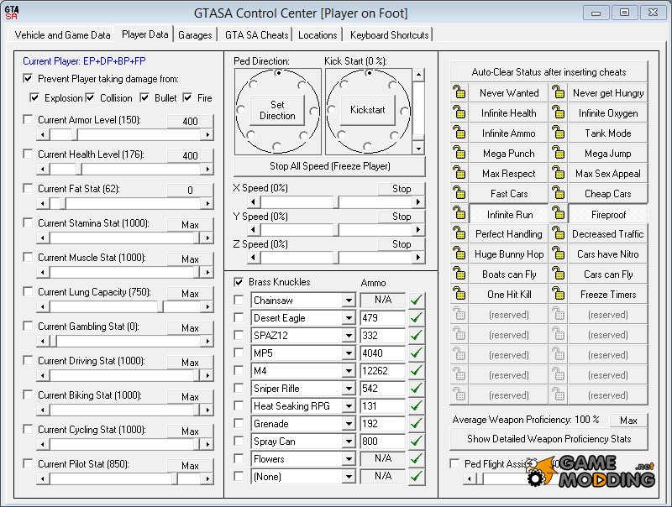The image size is (672, 507).
Task: Uncheck the Brass Knuckles checkbox
Action: [x=239, y=282]
